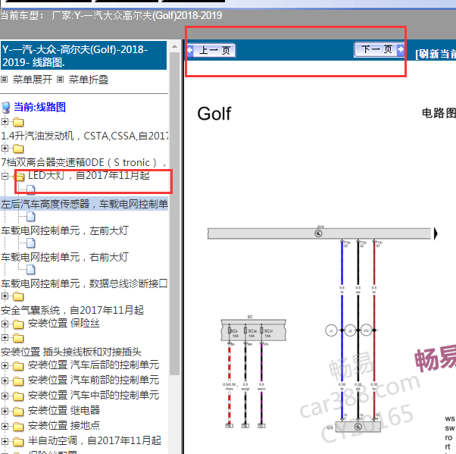Click the SC fuse box in diagram
The width and height of the screenshot is (456, 454).
pos(253,330)
